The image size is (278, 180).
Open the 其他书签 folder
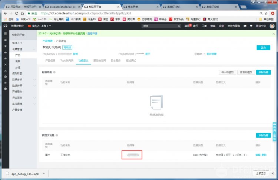point(266,19)
